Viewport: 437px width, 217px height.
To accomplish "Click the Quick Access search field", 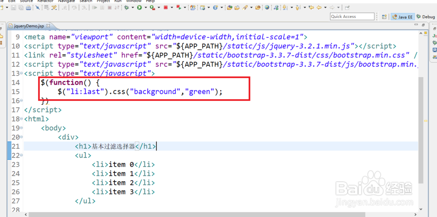I will point(352,17).
